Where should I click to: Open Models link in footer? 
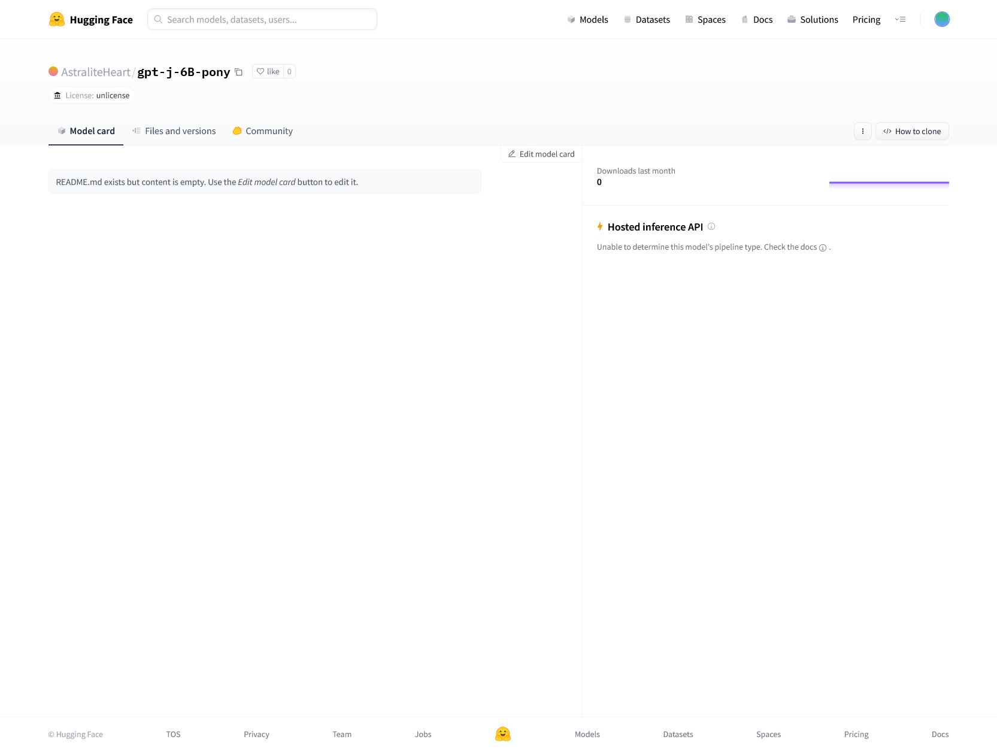tap(587, 734)
